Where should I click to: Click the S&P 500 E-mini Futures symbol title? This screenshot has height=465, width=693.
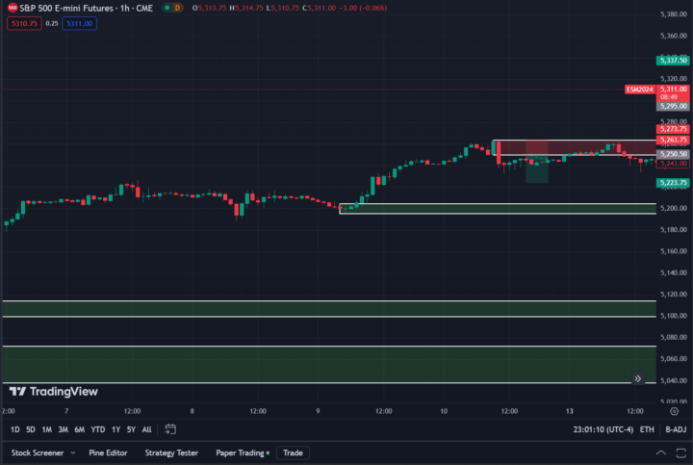87,8
